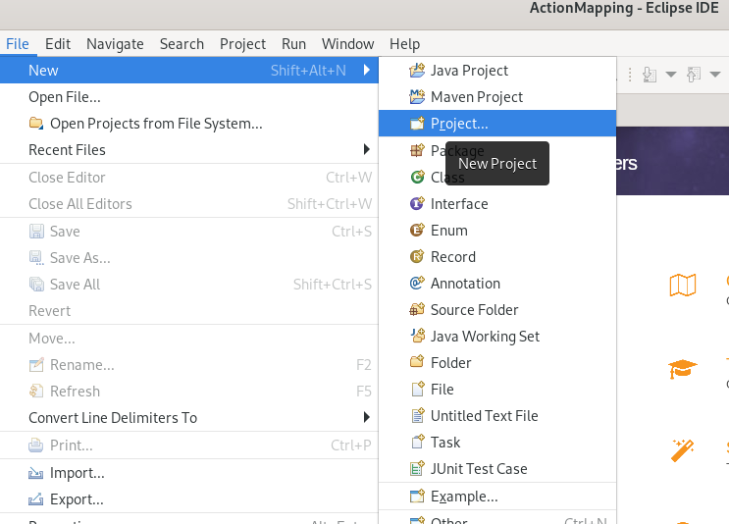This screenshot has height=524, width=729.
Task: Click the toolbar drag handle dots
Action: click(630, 75)
